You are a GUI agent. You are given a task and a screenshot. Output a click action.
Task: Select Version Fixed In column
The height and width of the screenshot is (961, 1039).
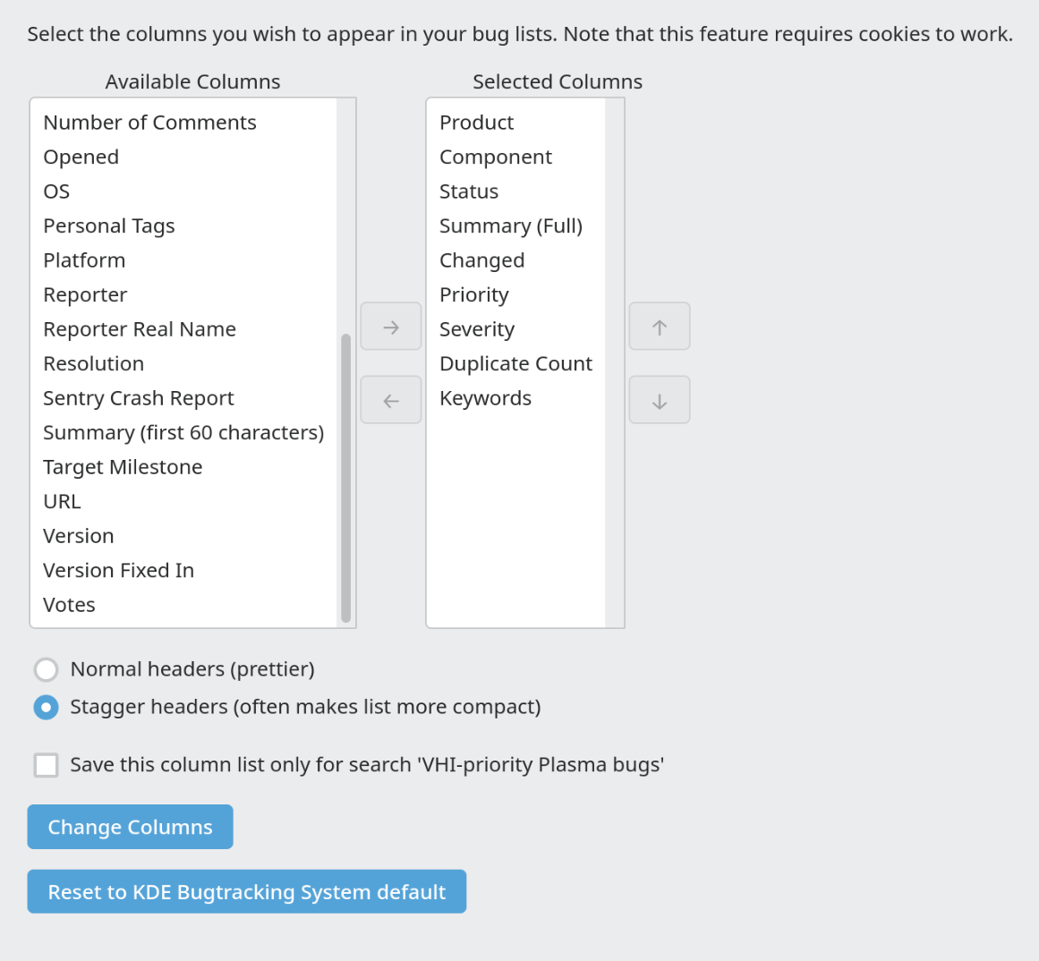118,571
